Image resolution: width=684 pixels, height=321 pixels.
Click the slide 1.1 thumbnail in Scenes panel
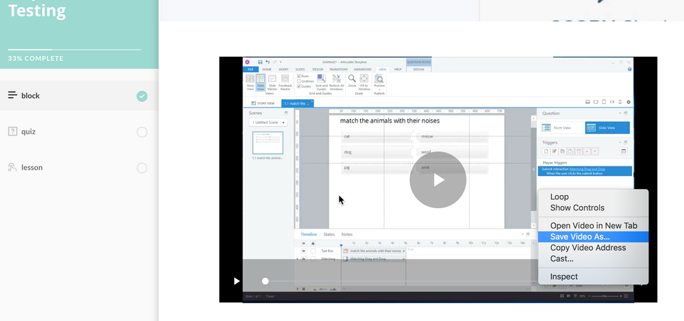pos(268,143)
